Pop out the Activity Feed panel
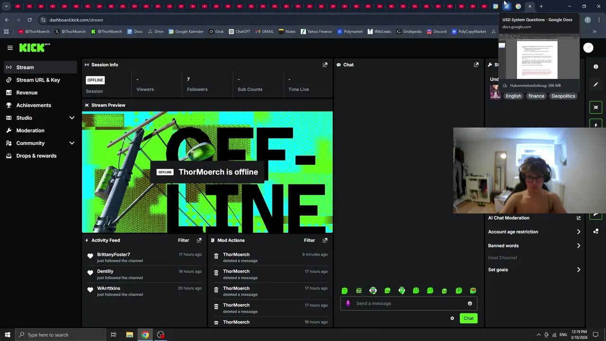The height and width of the screenshot is (341, 606). click(199, 241)
